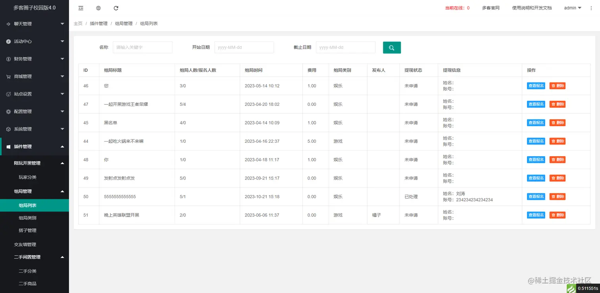Click 查看报名 for ID 46

[536, 86]
